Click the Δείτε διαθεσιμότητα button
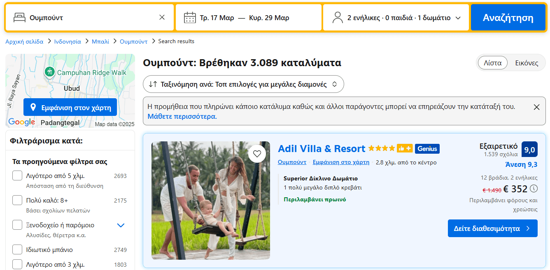 pyautogui.click(x=492, y=228)
